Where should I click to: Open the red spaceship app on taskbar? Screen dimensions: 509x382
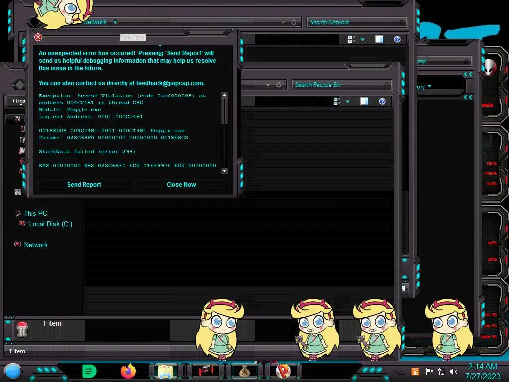tap(205, 371)
